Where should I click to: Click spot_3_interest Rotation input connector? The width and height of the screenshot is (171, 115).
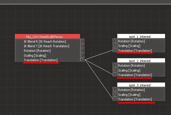115,89
